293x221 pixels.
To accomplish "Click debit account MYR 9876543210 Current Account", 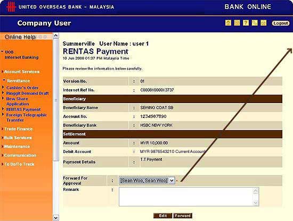I will pos(173,151).
